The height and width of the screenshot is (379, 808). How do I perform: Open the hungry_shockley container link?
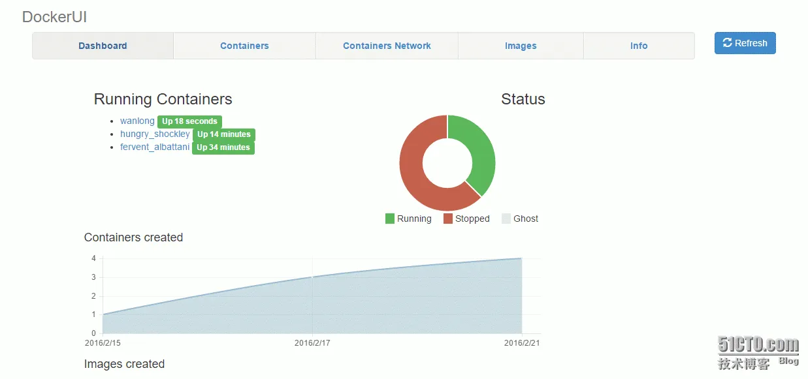(155, 134)
